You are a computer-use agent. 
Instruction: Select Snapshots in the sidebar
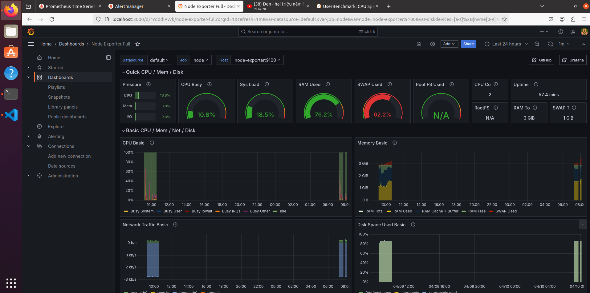(59, 97)
